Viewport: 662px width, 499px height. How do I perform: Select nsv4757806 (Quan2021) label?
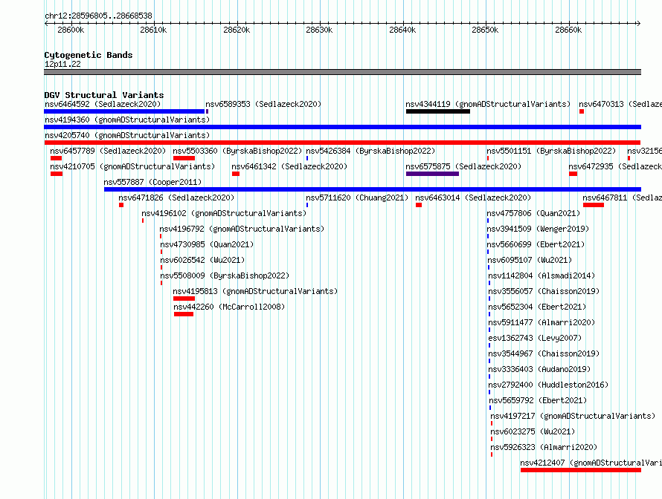click(533, 213)
